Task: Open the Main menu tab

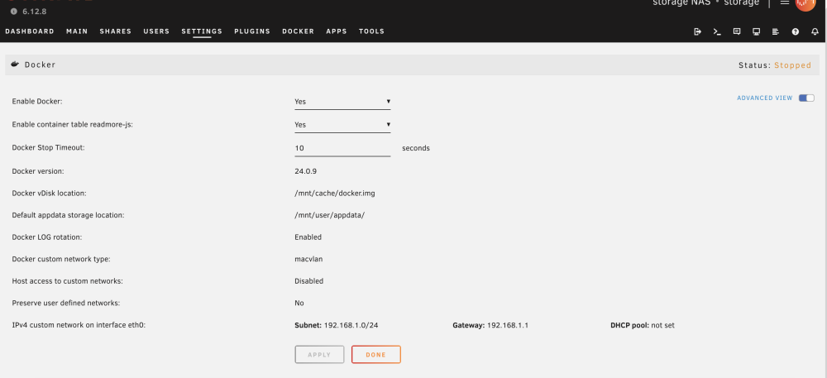Action: pyautogui.click(x=77, y=31)
